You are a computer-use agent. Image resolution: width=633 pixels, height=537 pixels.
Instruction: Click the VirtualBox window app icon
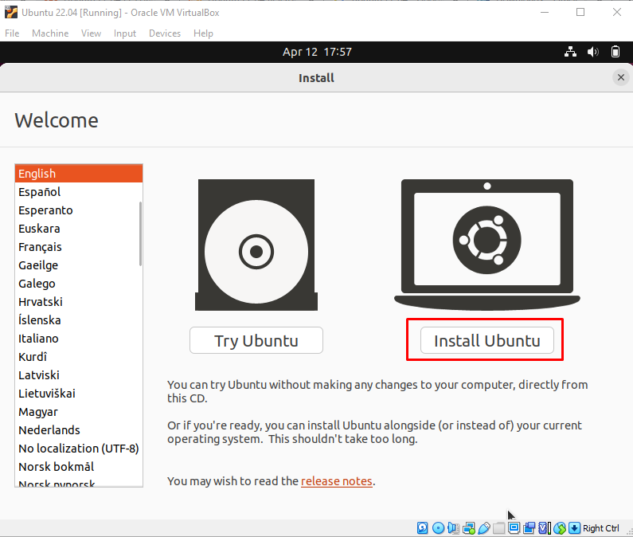click(x=11, y=12)
